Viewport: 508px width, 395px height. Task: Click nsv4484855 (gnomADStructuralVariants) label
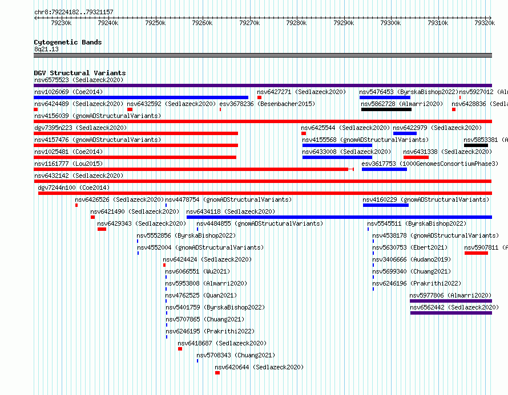(x=260, y=223)
